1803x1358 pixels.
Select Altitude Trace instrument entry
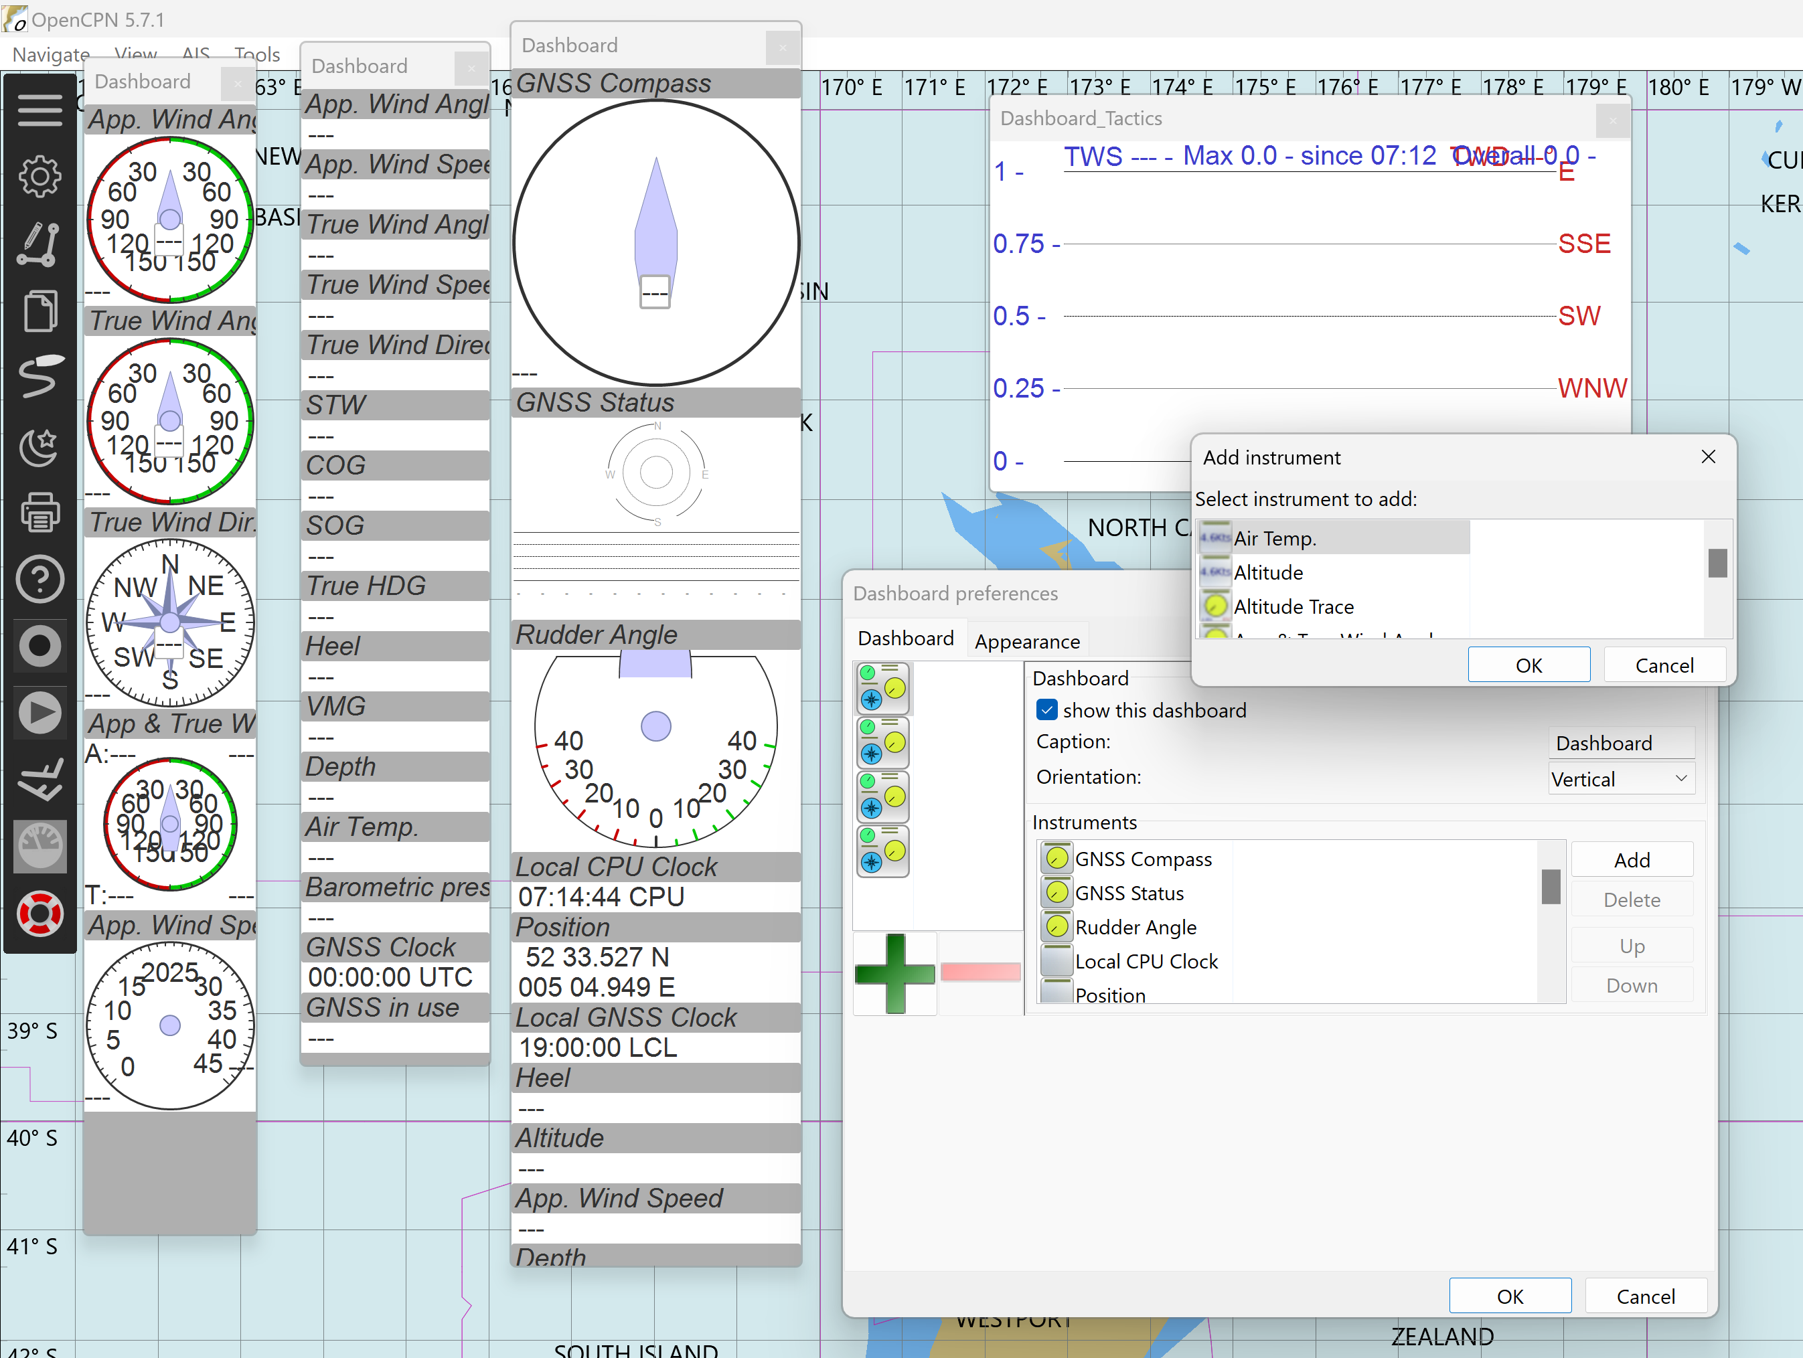[x=1294, y=606]
